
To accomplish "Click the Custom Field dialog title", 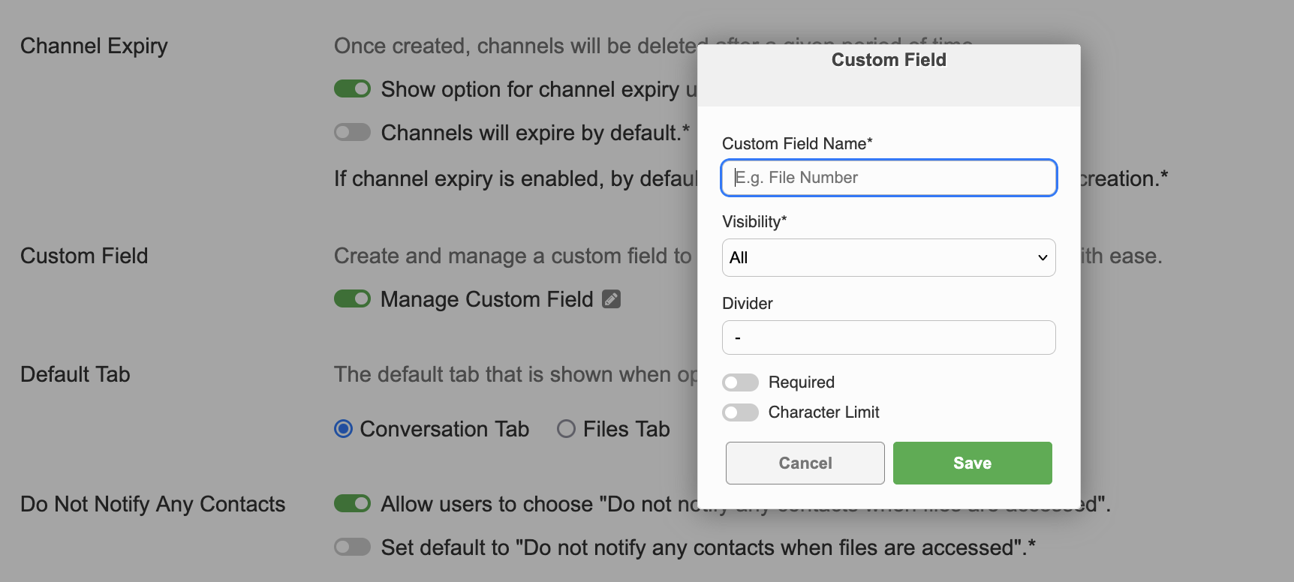I will (889, 60).
